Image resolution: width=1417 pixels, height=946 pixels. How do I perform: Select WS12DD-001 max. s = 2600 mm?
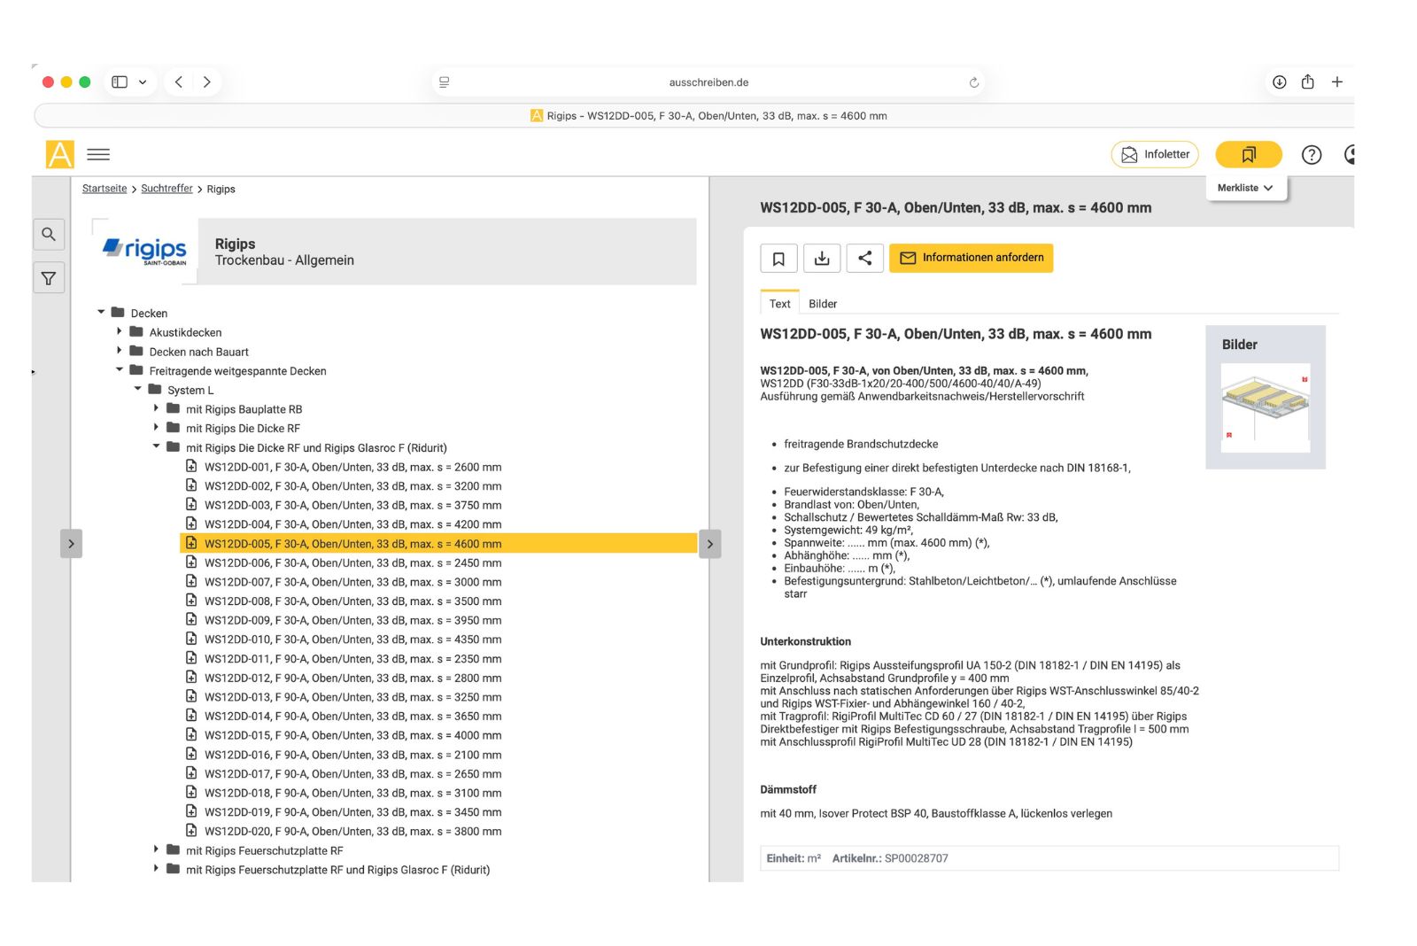(x=352, y=467)
